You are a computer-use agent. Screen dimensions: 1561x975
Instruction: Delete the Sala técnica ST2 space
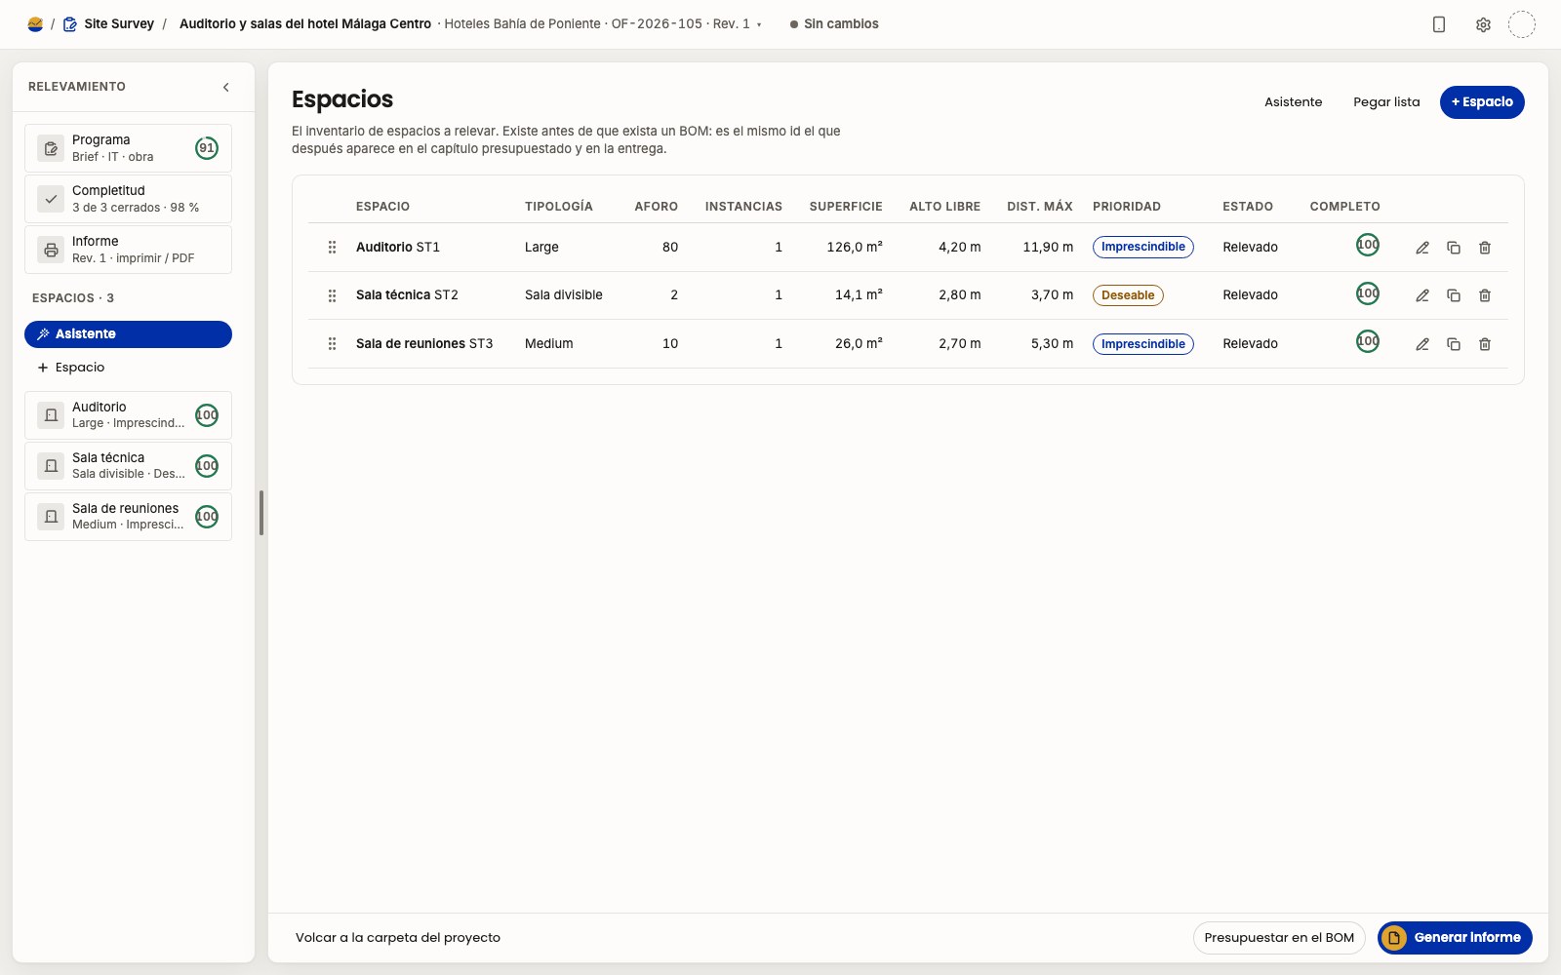[1485, 295]
